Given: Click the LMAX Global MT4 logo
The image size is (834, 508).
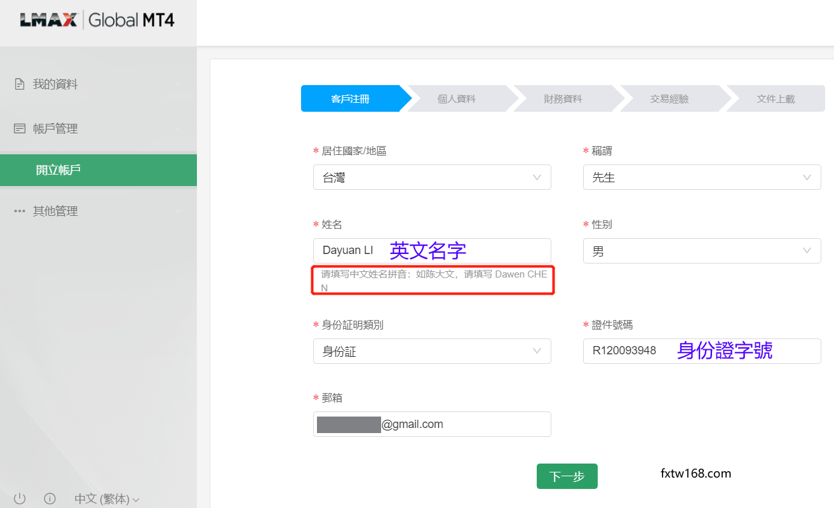Looking at the screenshot, I should pyautogui.click(x=97, y=20).
